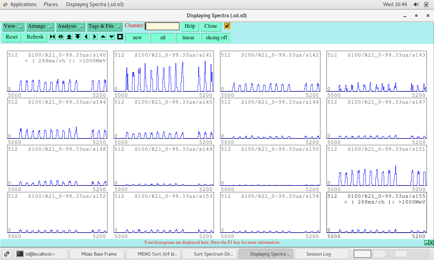The width and height of the screenshot is (434, 260).
Task: Click the single up arrow icon
Action: (103, 37)
